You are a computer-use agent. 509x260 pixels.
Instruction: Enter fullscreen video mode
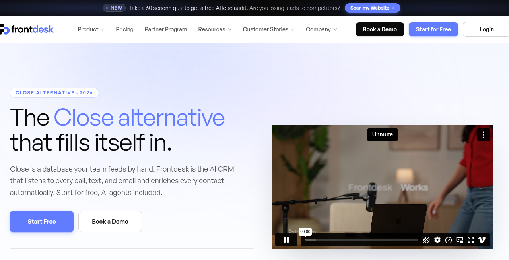point(471,240)
